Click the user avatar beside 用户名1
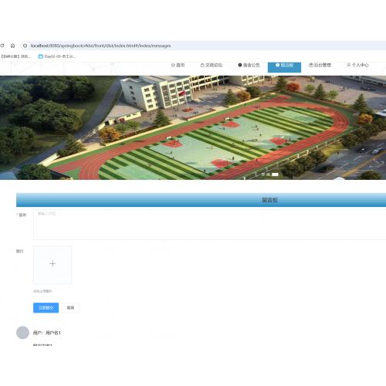 click(22, 333)
